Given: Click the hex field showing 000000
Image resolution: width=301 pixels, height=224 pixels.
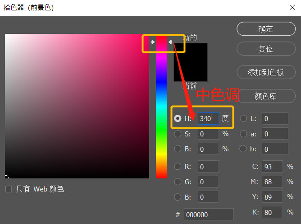Looking at the screenshot, I should [x=209, y=214].
